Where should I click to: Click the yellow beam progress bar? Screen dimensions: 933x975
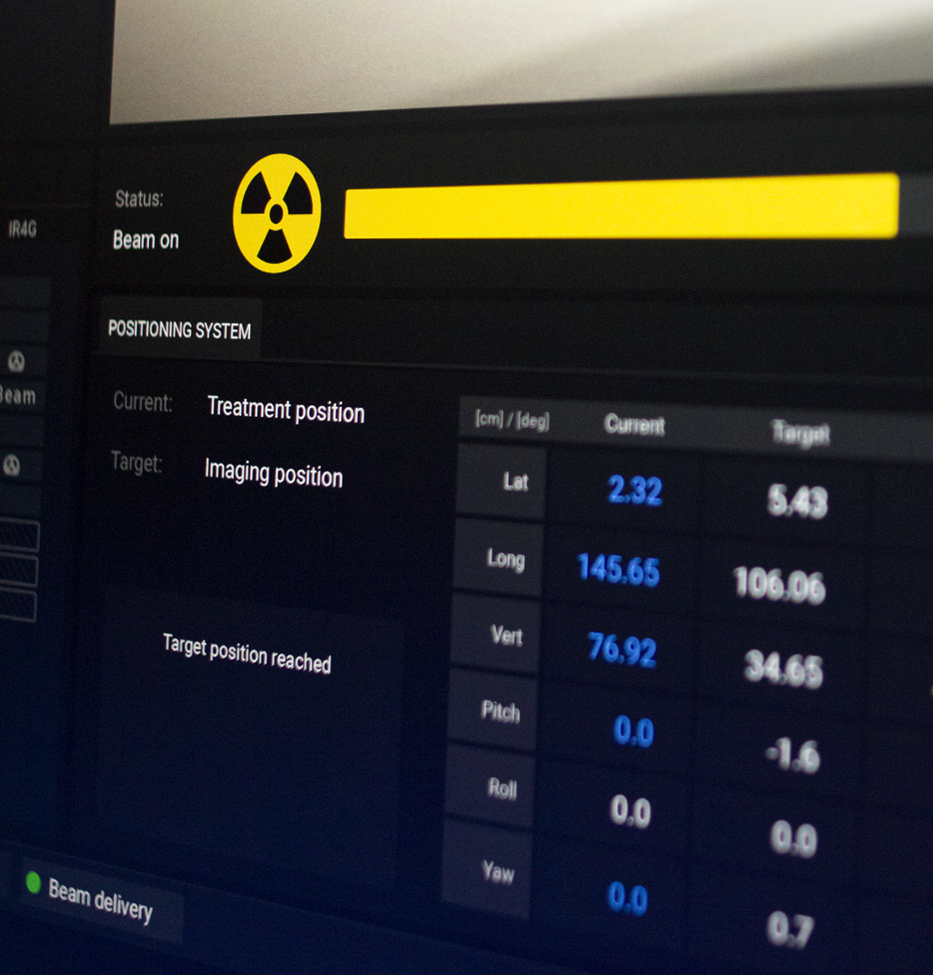[x=621, y=206]
